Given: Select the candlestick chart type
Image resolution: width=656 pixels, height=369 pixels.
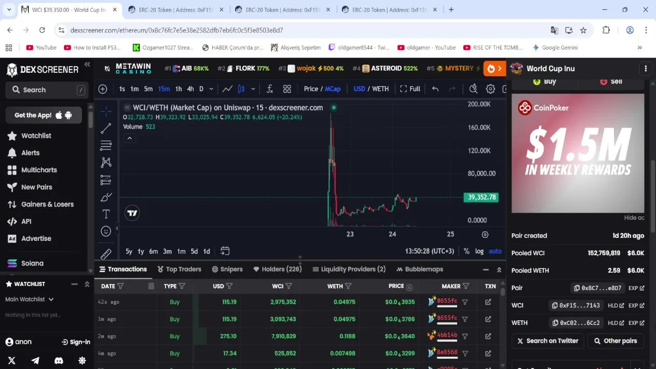Looking at the screenshot, I should click(241, 89).
